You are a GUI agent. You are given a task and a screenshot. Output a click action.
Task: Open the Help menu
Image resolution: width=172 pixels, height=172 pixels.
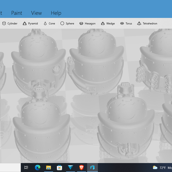tap(56, 13)
